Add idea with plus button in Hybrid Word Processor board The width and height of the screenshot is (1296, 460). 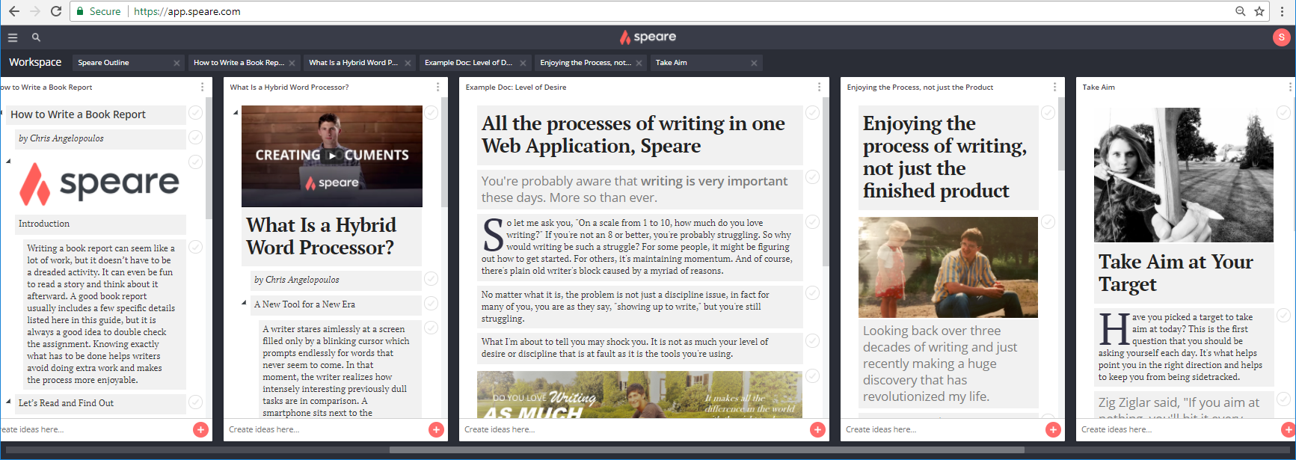tap(436, 429)
